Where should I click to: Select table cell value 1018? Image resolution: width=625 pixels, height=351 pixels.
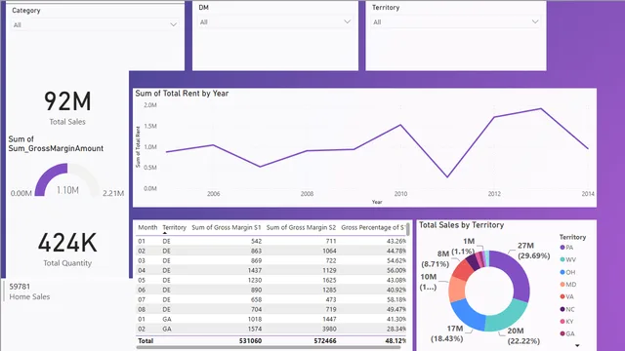click(x=254, y=319)
